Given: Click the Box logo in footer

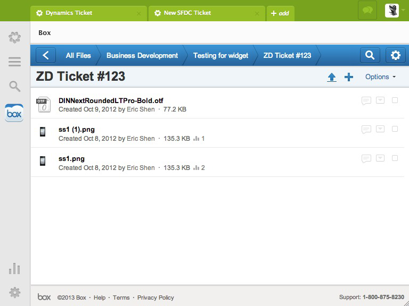Looking at the screenshot, I should point(44,297).
